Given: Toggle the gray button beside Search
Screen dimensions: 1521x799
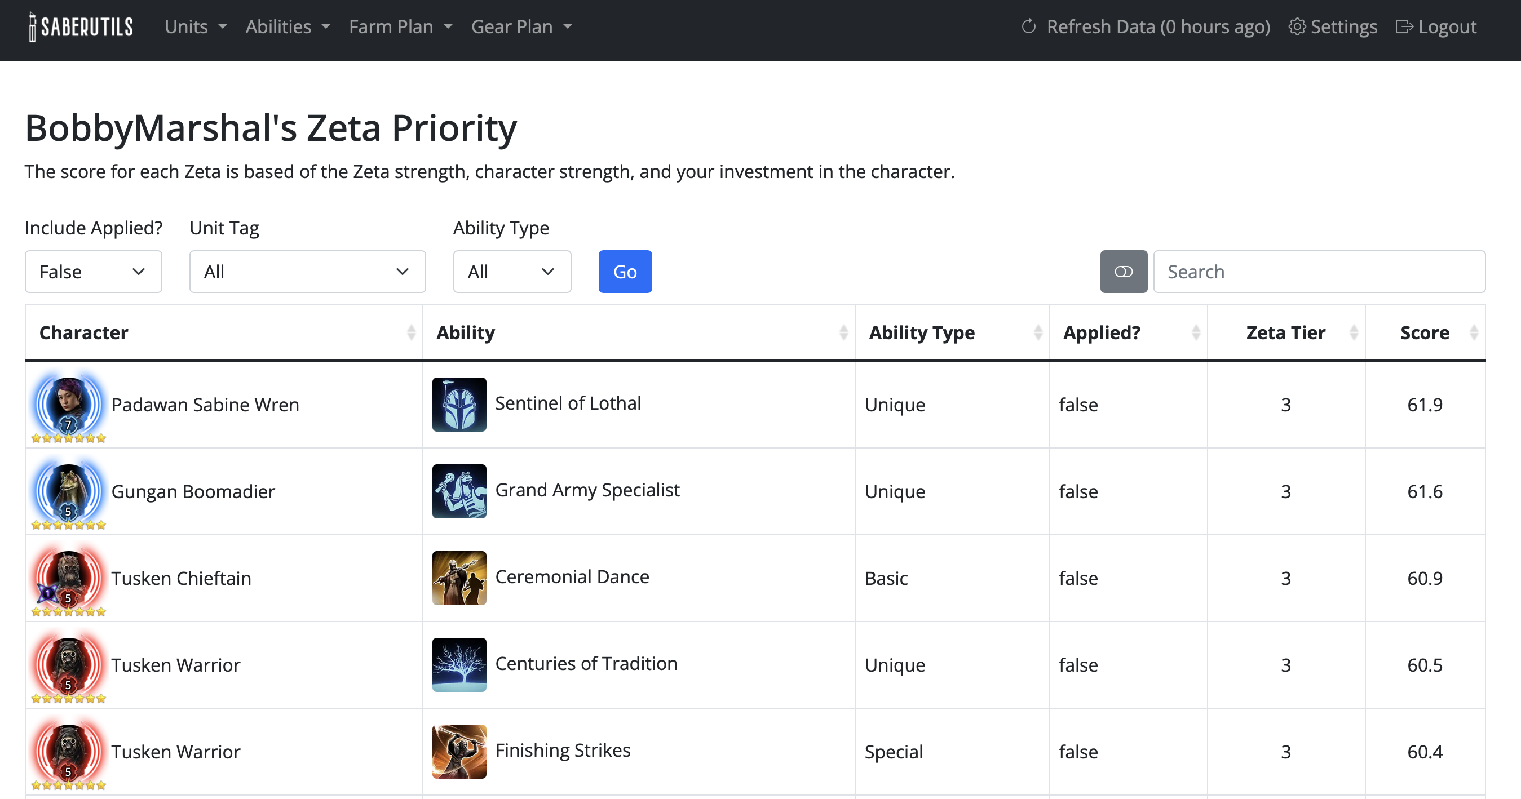Looking at the screenshot, I should (x=1123, y=272).
